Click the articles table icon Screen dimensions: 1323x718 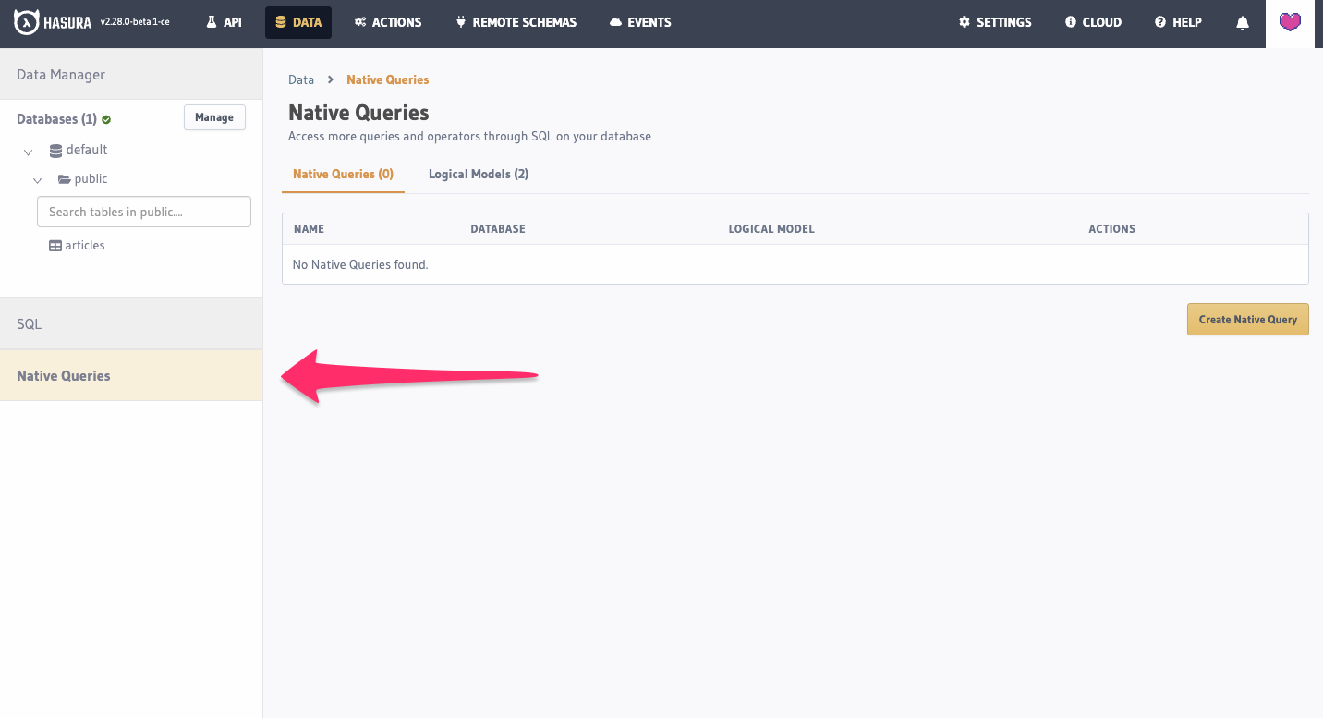[x=55, y=246]
